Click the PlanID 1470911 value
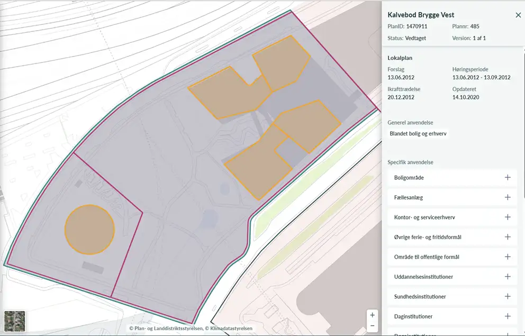 point(417,26)
